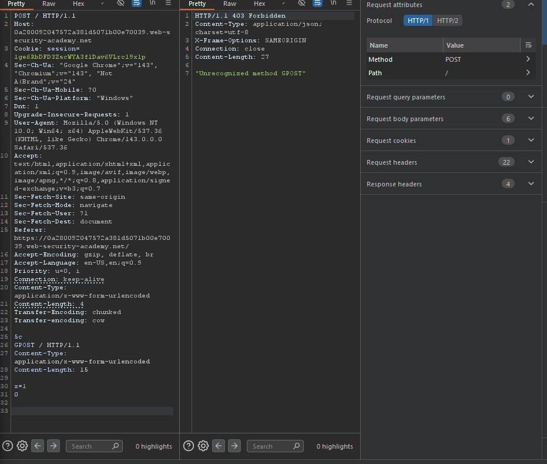
Task: Expand Request headers section
Action: click(531, 162)
